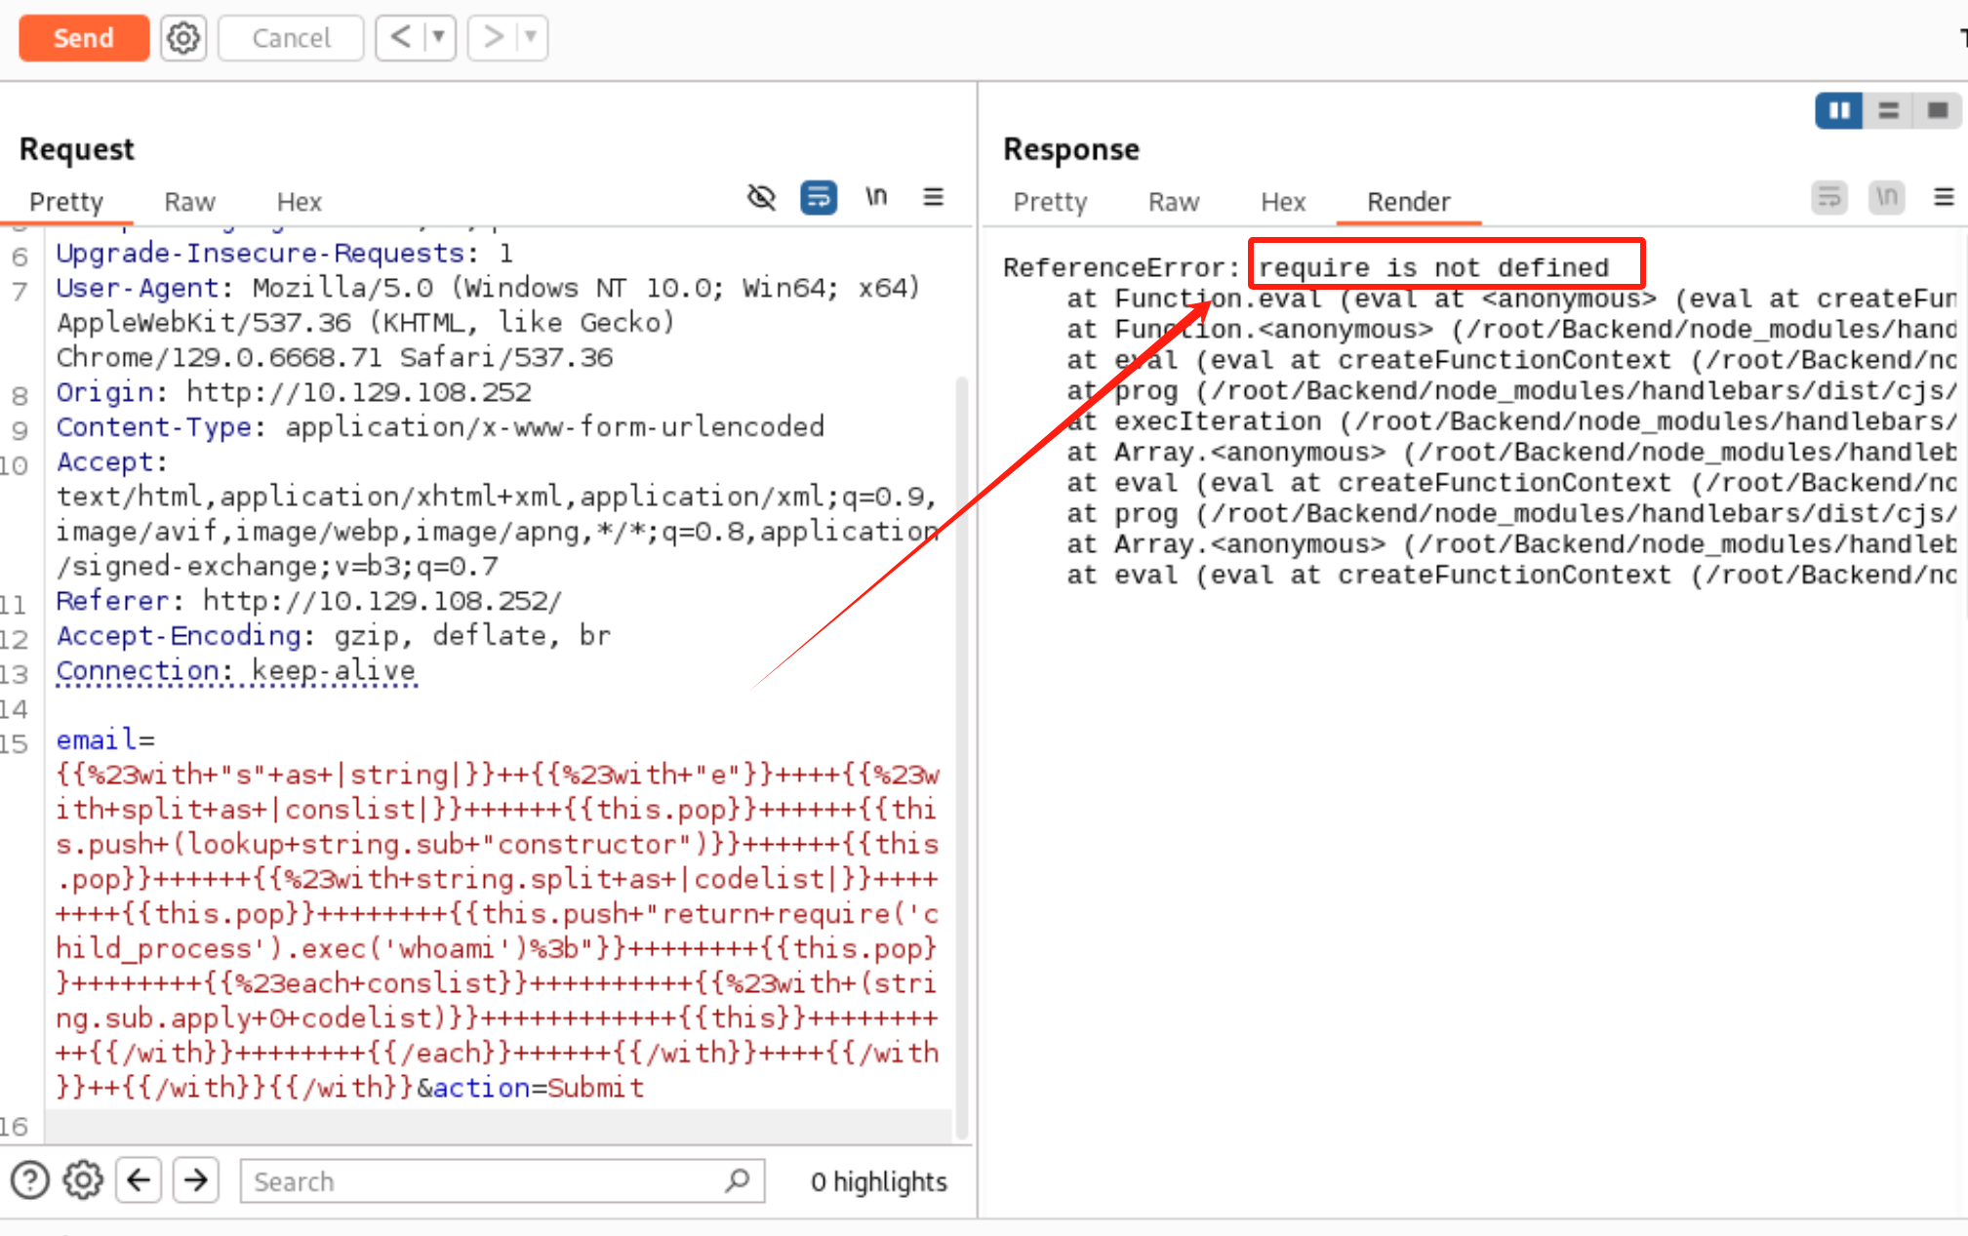Toggle Request show newline \n icon
This screenshot has width=1968, height=1236.
tap(875, 198)
